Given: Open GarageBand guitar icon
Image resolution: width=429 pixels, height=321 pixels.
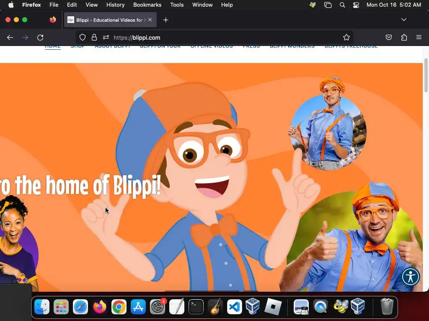Looking at the screenshot, I should (x=215, y=307).
